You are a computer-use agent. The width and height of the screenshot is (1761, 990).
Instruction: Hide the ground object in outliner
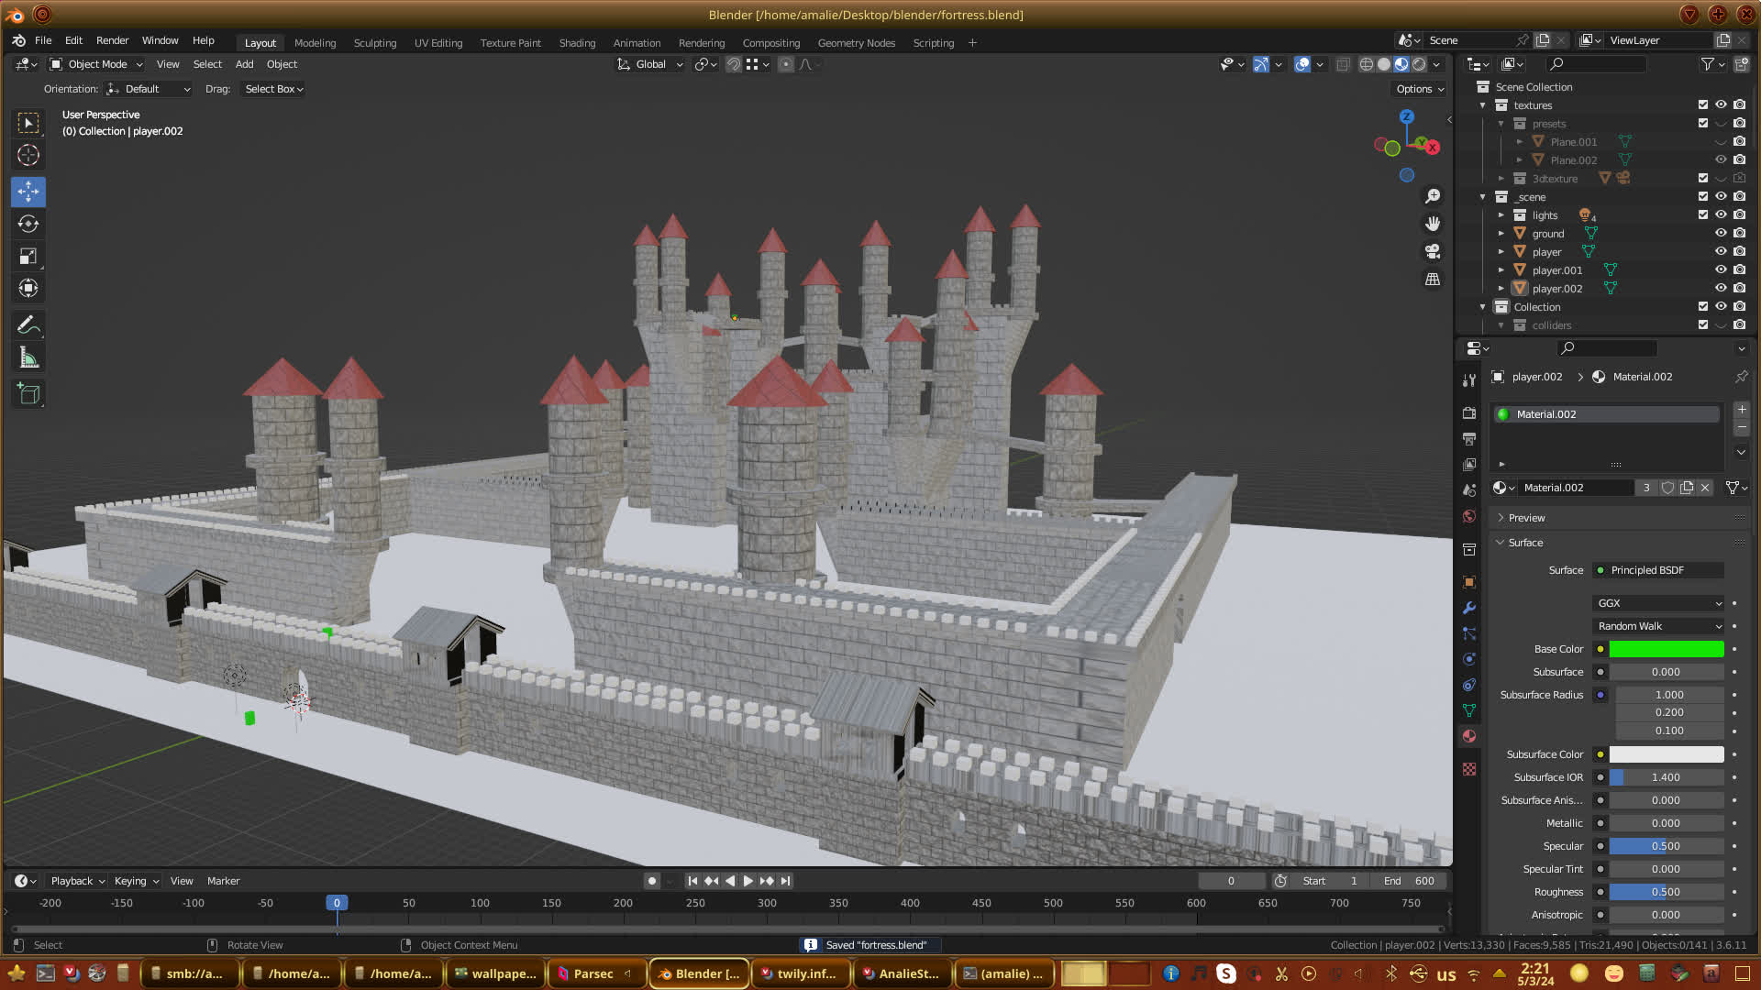click(x=1721, y=233)
